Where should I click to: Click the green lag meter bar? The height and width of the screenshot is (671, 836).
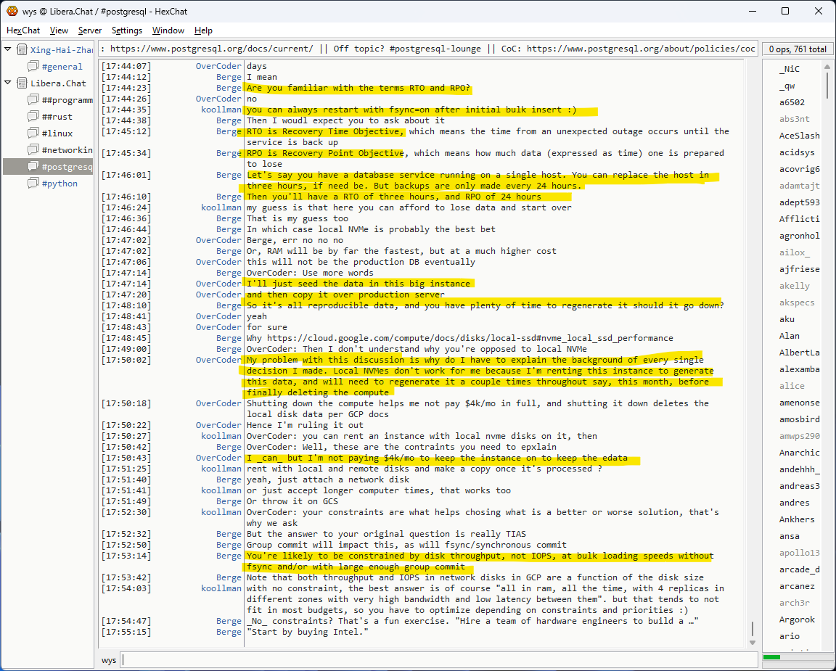coord(772,657)
